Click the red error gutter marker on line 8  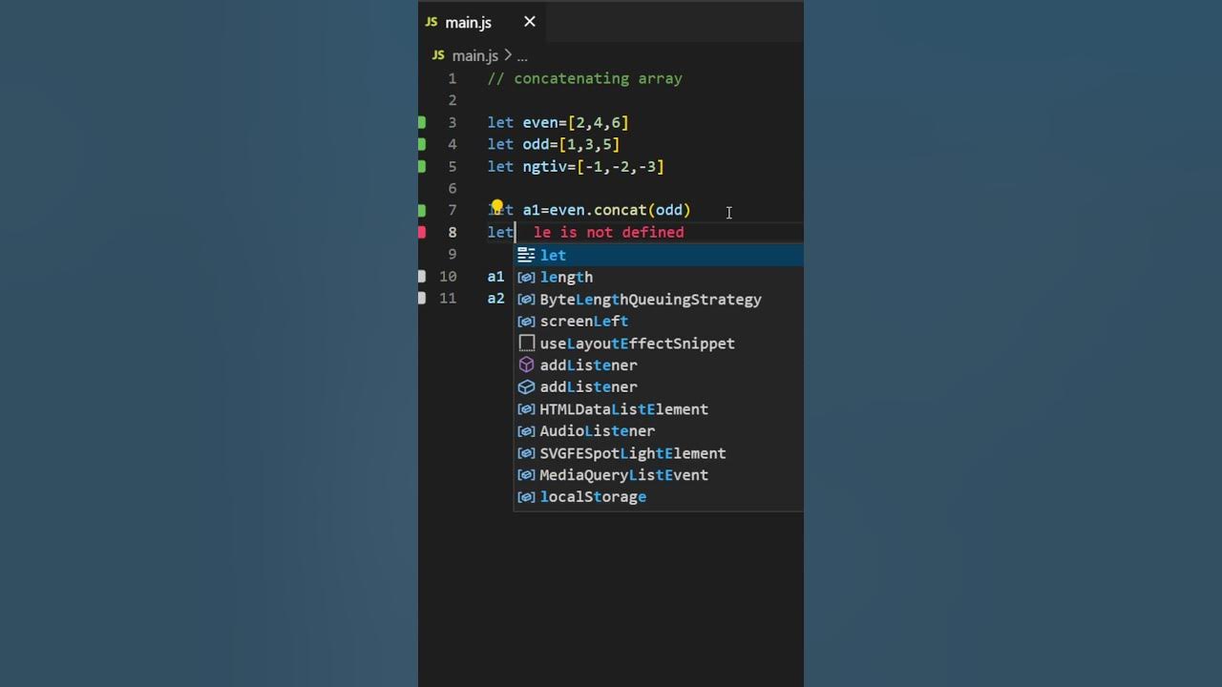[x=422, y=232]
